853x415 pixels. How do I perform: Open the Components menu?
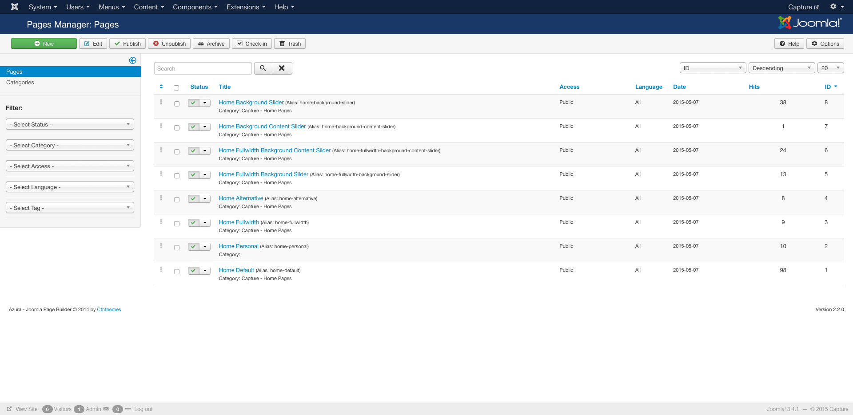(195, 7)
